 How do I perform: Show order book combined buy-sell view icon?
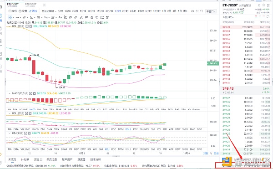click(x=256, y=17)
